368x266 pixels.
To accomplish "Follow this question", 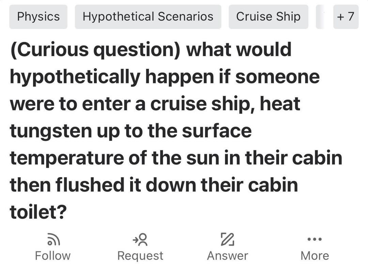I will pos(53,246).
